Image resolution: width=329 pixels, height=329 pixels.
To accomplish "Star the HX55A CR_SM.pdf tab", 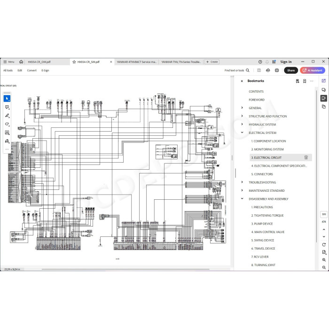I will pyautogui.click(x=74, y=62).
